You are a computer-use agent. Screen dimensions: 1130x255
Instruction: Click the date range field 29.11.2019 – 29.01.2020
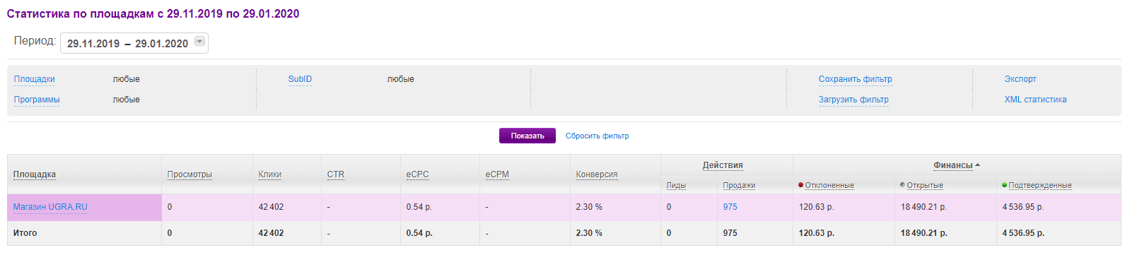[134, 43]
